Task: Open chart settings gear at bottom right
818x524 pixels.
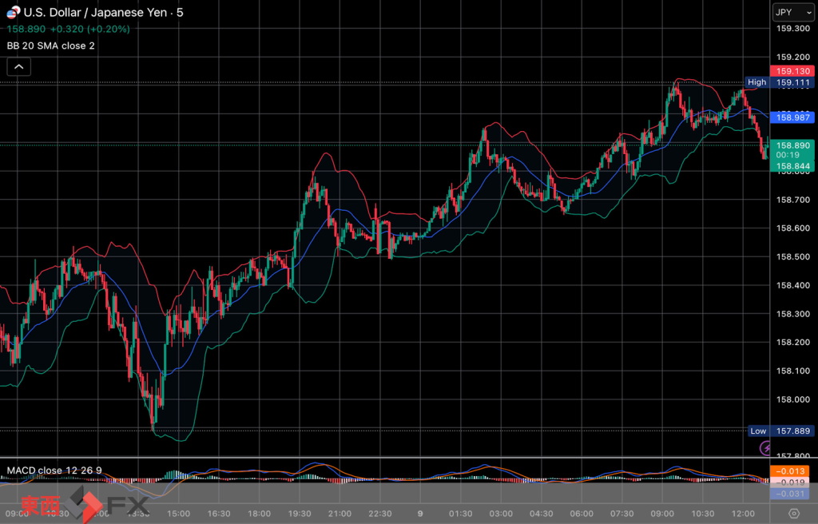Action: tap(793, 513)
